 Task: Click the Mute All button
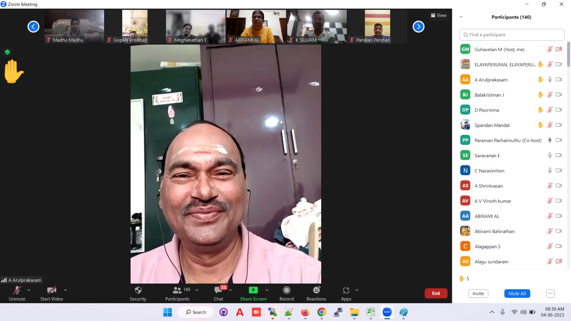coord(517,294)
